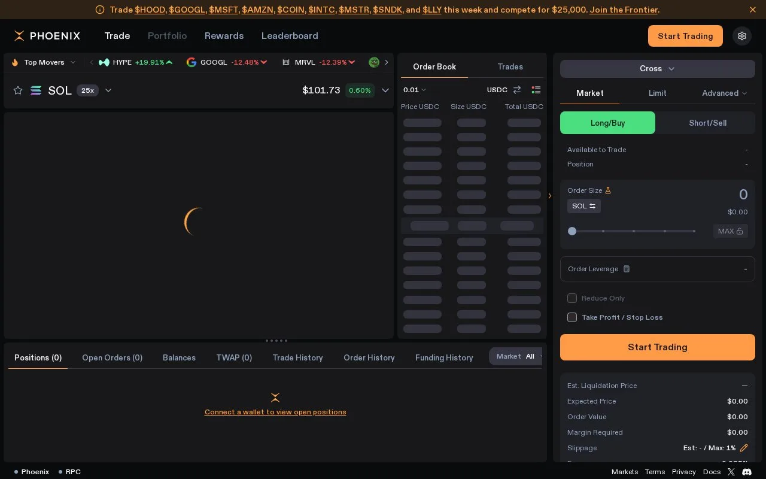The image size is (766, 479).
Task: Open the Docs footer link
Action: 712,472
